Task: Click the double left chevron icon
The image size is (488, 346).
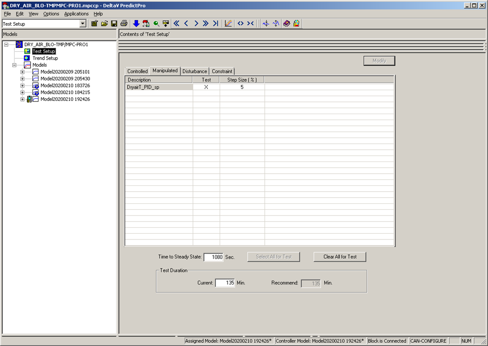Action: tap(176, 23)
